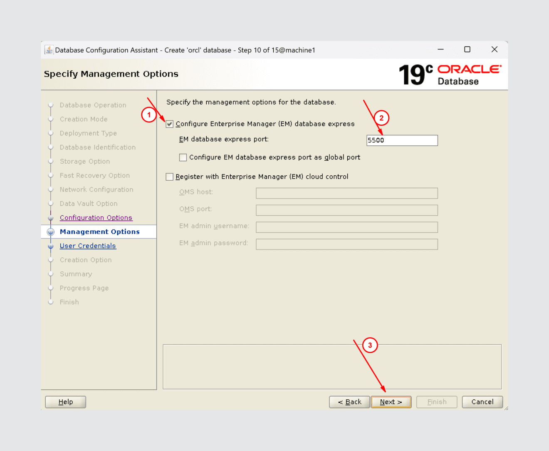Click the Back button

point(349,401)
